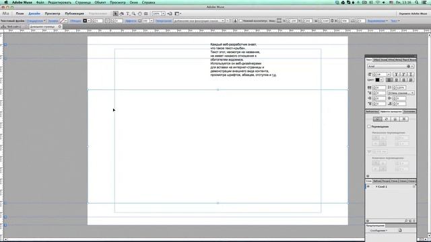
Task: Click the X position input field
Action: (x=294, y=21)
